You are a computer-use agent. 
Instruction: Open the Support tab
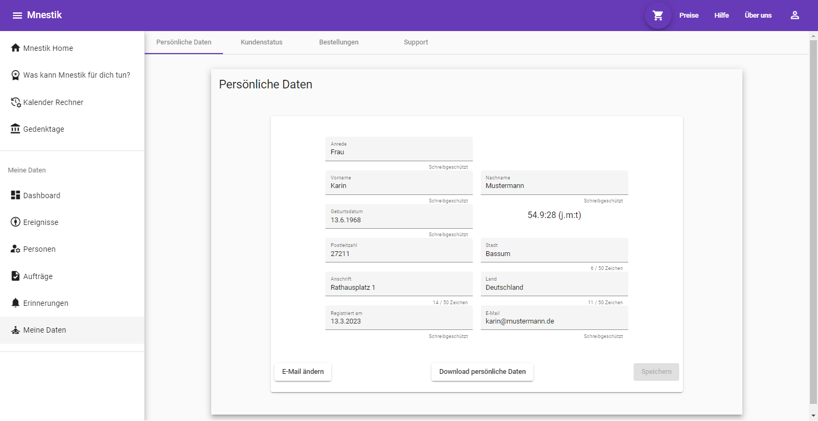point(416,42)
